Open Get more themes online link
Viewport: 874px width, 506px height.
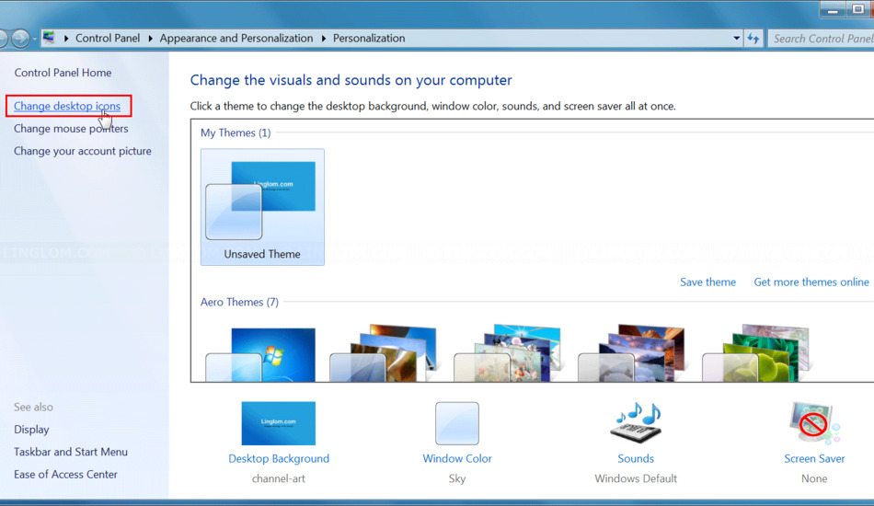(x=811, y=282)
